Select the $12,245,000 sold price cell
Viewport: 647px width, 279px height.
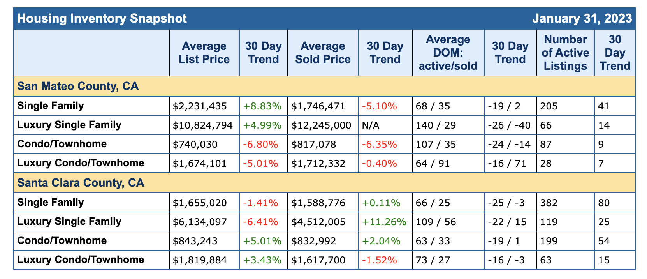tap(318, 125)
